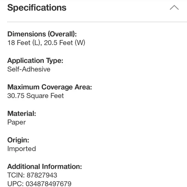Screen dimensions: 187x187
Task: Click the Self-Adhesive value text
Action: (29, 69)
